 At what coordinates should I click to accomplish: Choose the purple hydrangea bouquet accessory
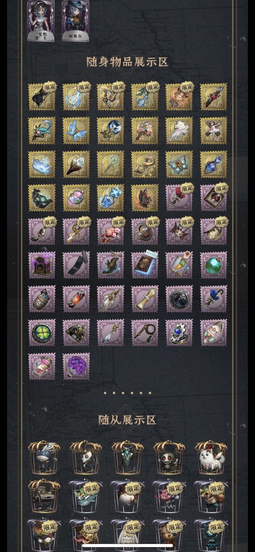click(x=76, y=367)
